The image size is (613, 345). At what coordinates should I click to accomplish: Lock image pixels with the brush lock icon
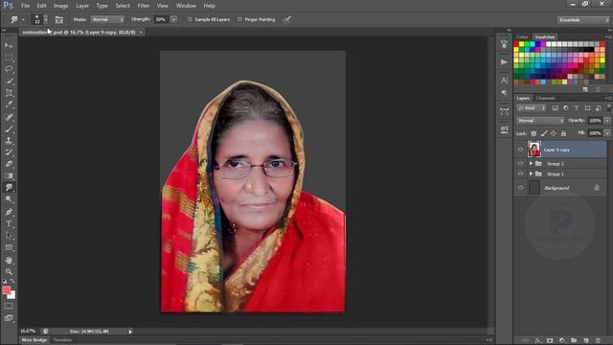click(544, 133)
